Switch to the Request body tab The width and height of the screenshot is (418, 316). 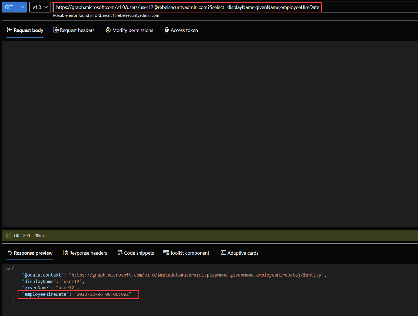coord(25,30)
